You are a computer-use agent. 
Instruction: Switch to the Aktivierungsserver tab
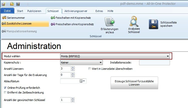pyautogui.click(x=76, y=11)
